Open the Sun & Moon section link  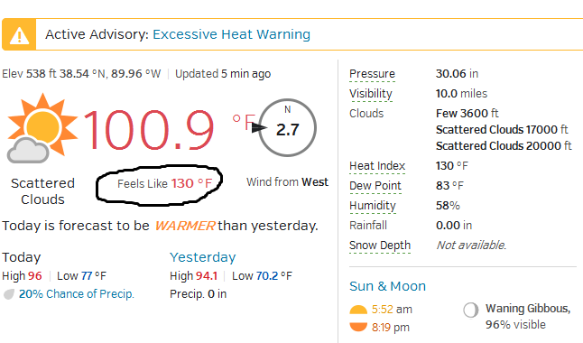coord(387,286)
